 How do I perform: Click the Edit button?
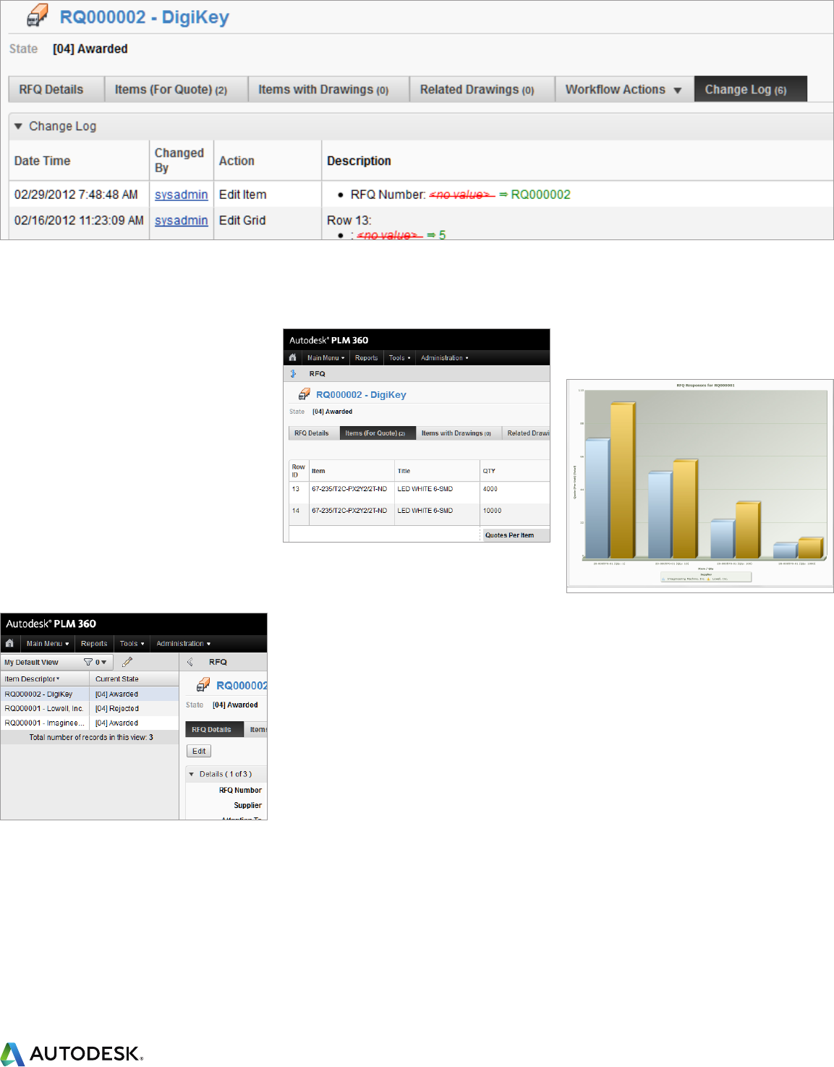(x=199, y=751)
